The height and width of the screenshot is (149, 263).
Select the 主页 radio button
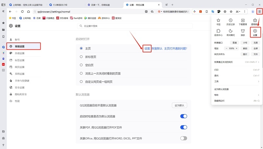[x=81, y=48]
